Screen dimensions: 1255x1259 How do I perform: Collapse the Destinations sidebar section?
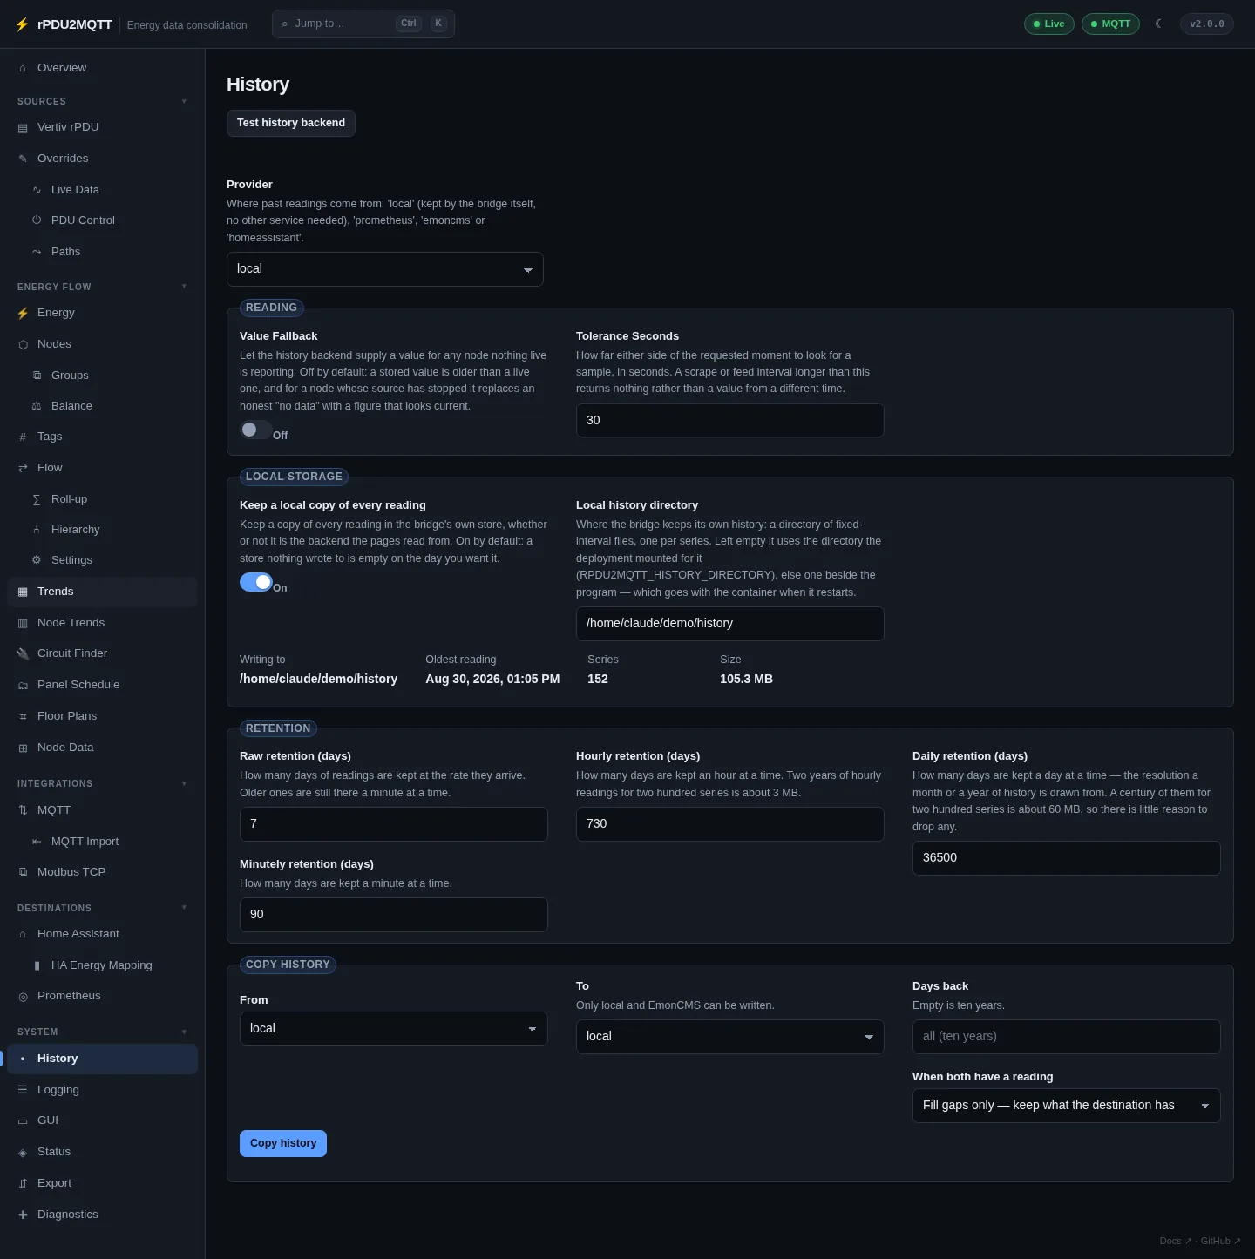pos(103,908)
